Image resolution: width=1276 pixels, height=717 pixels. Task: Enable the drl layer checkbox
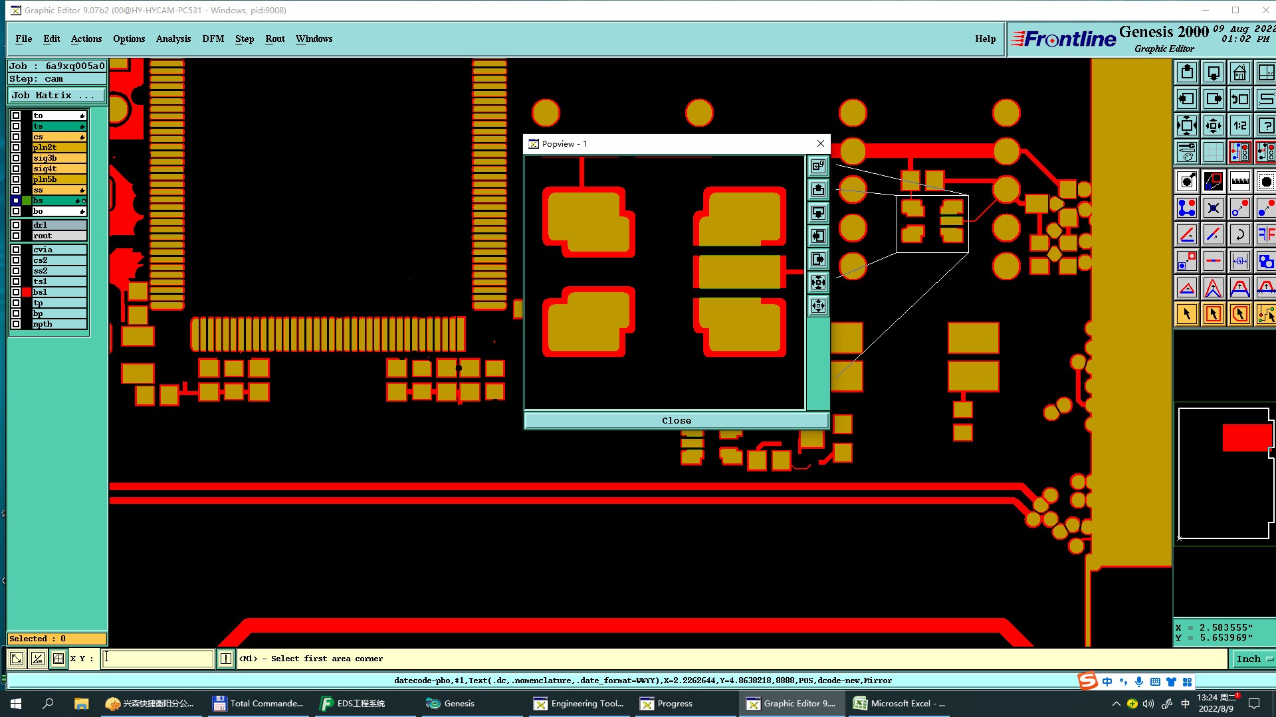tap(16, 225)
